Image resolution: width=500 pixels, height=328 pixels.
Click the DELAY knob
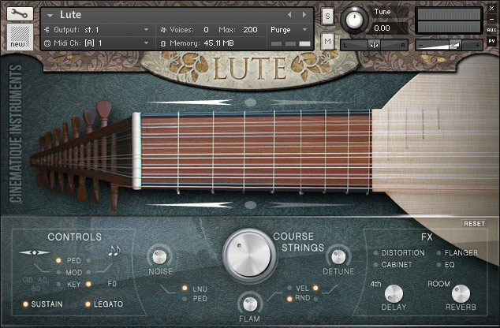coord(394,293)
